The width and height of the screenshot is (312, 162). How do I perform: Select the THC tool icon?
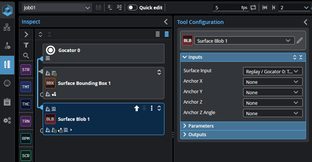(26, 104)
